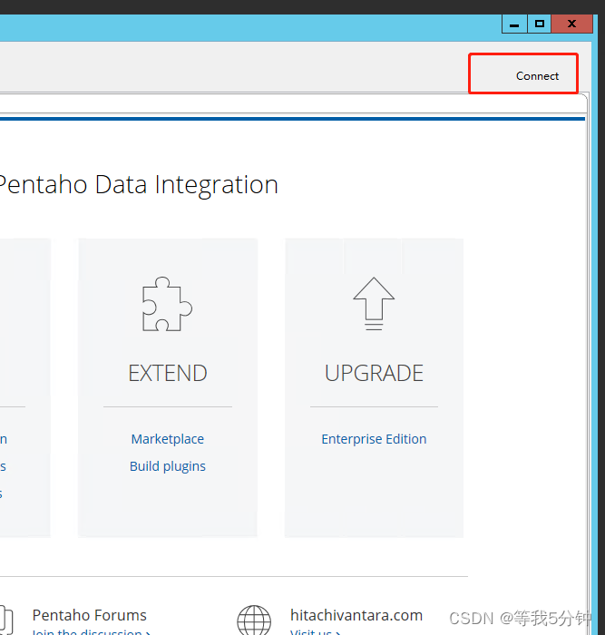The width and height of the screenshot is (605, 635).
Task: Maximize the application window
Action: [x=540, y=24]
